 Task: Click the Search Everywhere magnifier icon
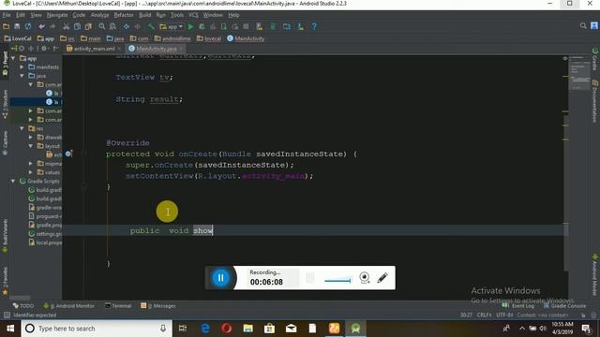(583, 25)
